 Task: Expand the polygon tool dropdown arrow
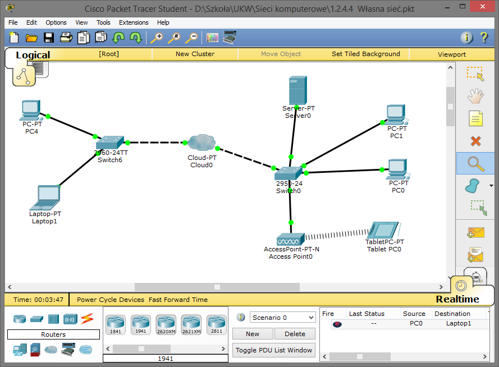(x=491, y=186)
